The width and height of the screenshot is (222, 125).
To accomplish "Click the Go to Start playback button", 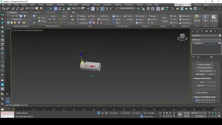I will point(160,113).
